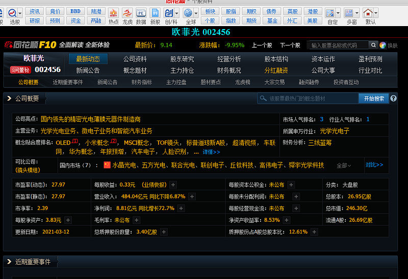Open the 热点 hot topics icon

113,13
